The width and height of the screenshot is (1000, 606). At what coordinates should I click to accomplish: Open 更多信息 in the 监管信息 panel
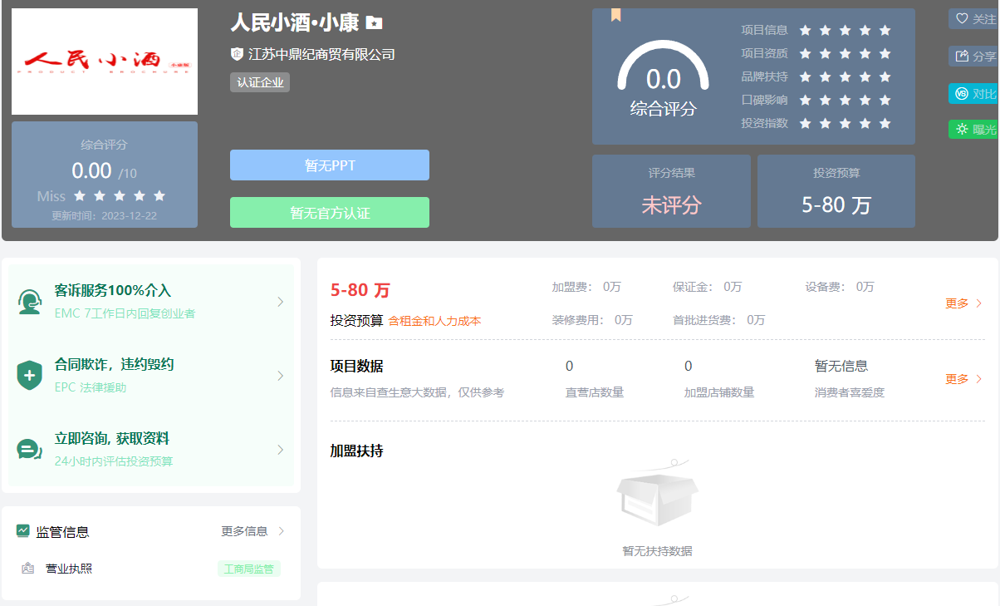[x=252, y=531]
